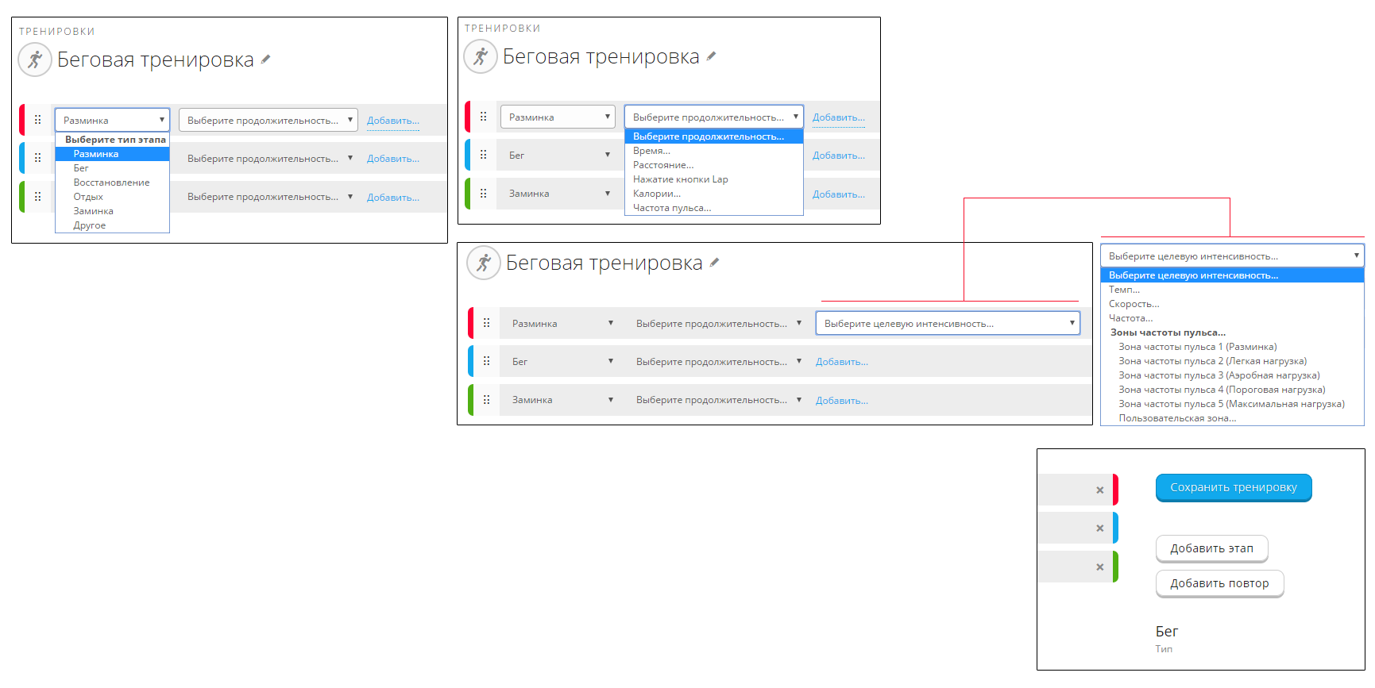
Task: Select Темп... as target intensity
Action: pyautogui.click(x=1124, y=290)
